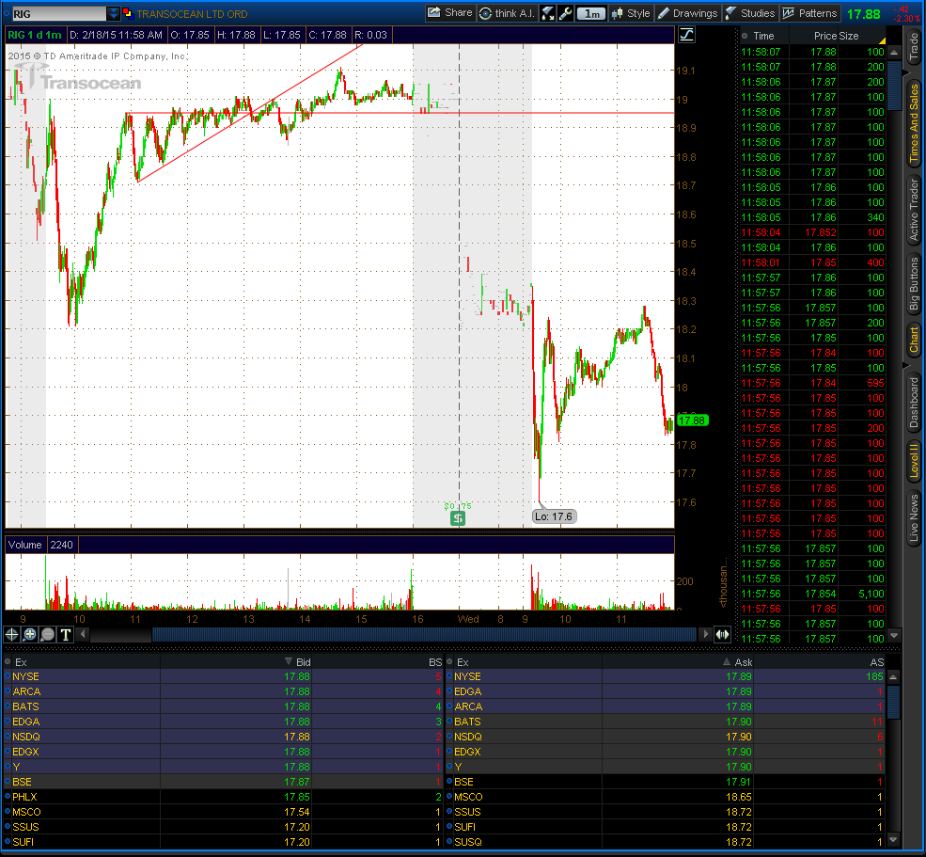Open the Drawings menu

[688, 13]
